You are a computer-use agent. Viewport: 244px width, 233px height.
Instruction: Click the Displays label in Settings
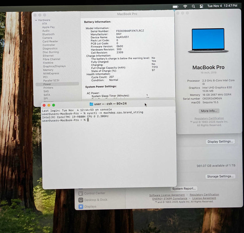90,207
